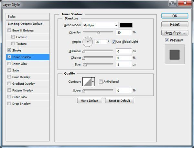Click the Angle value field
This screenshot has height=148, width=194.
click(101, 42)
